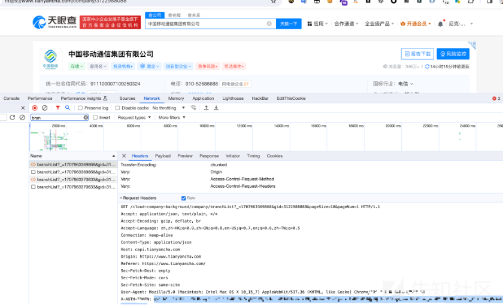Open network search magnifier
The image size is (503, 305).
68,108
